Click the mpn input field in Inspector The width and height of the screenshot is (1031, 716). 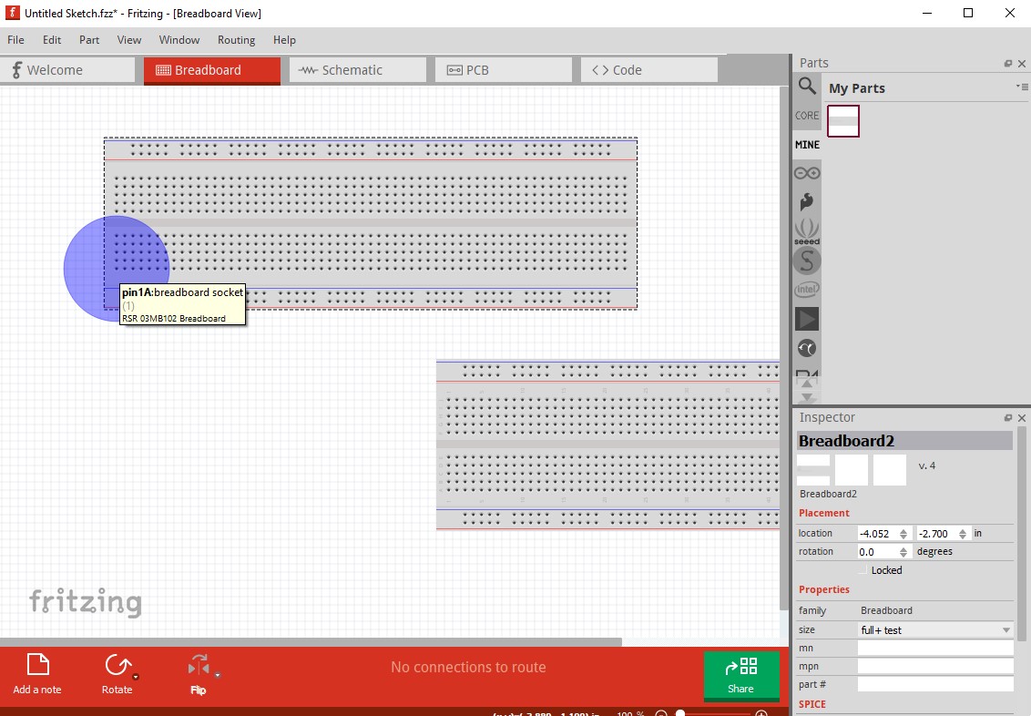point(935,665)
